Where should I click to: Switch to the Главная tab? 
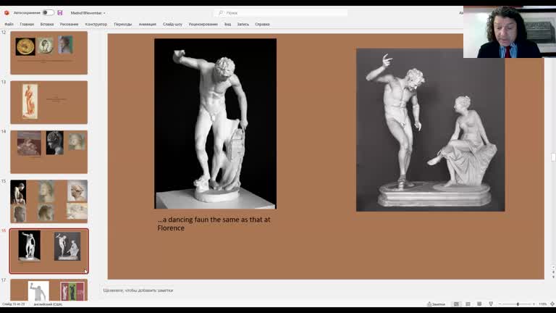(x=27, y=24)
